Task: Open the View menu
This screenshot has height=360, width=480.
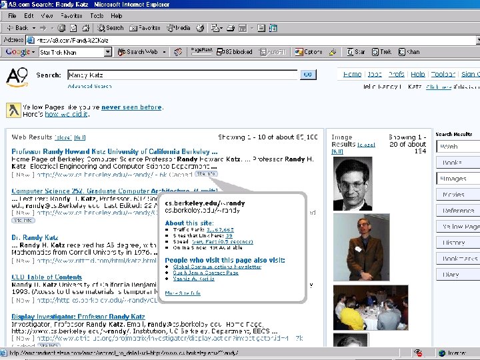Action: coord(47,15)
